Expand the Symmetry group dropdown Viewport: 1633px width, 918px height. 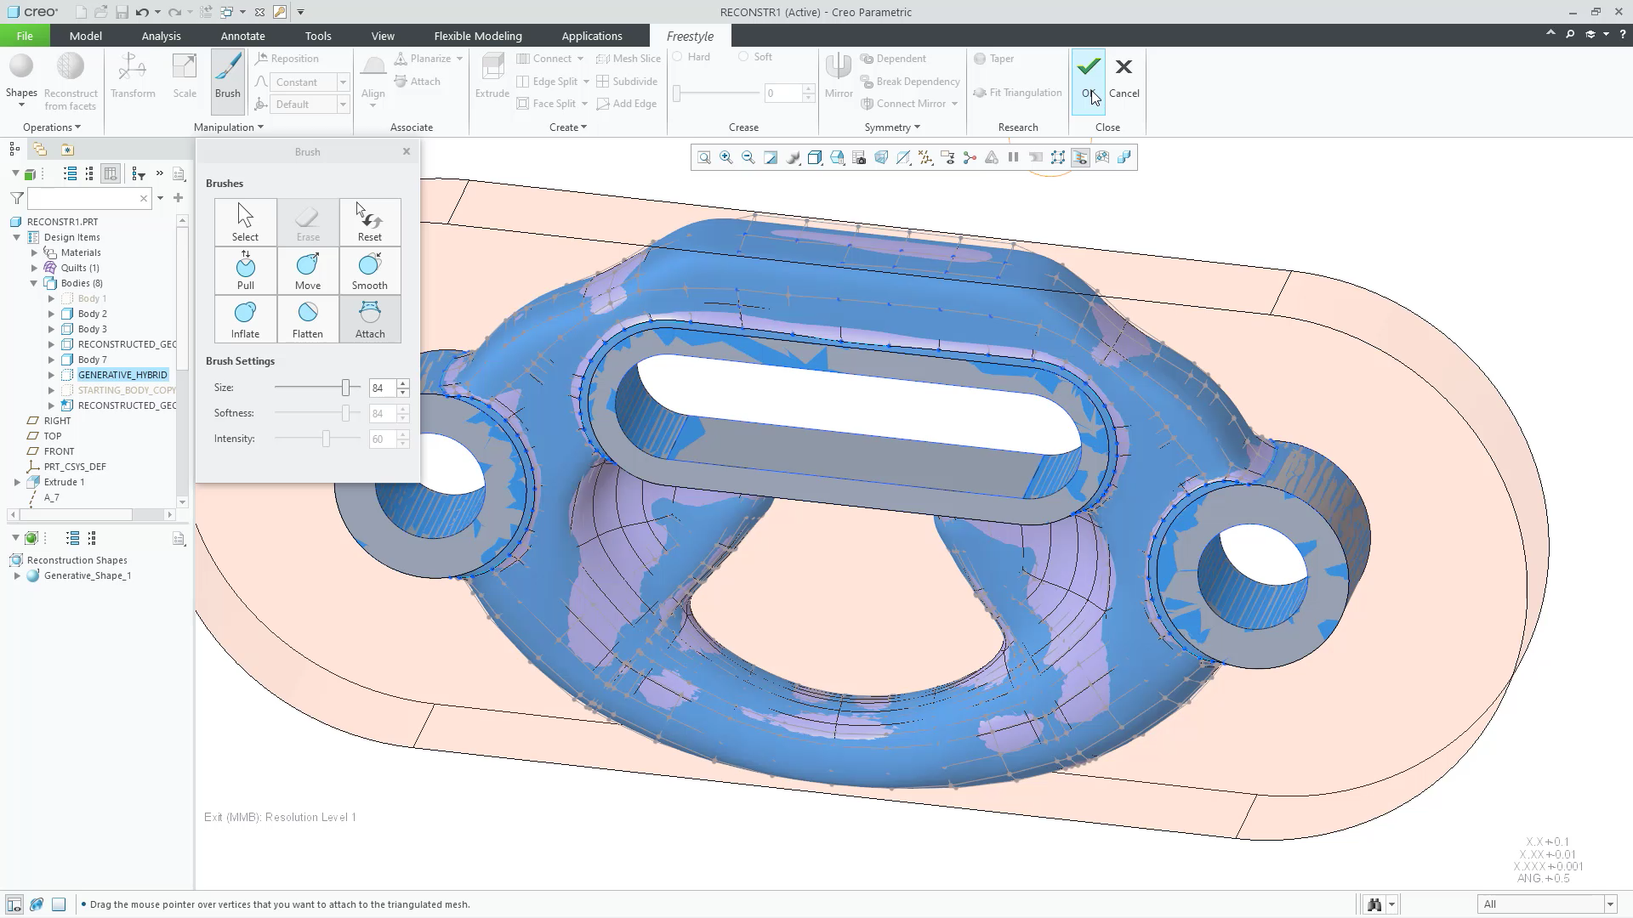[x=892, y=127]
